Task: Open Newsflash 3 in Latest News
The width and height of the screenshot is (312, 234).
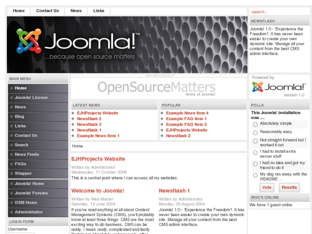Action: click(x=89, y=125)
